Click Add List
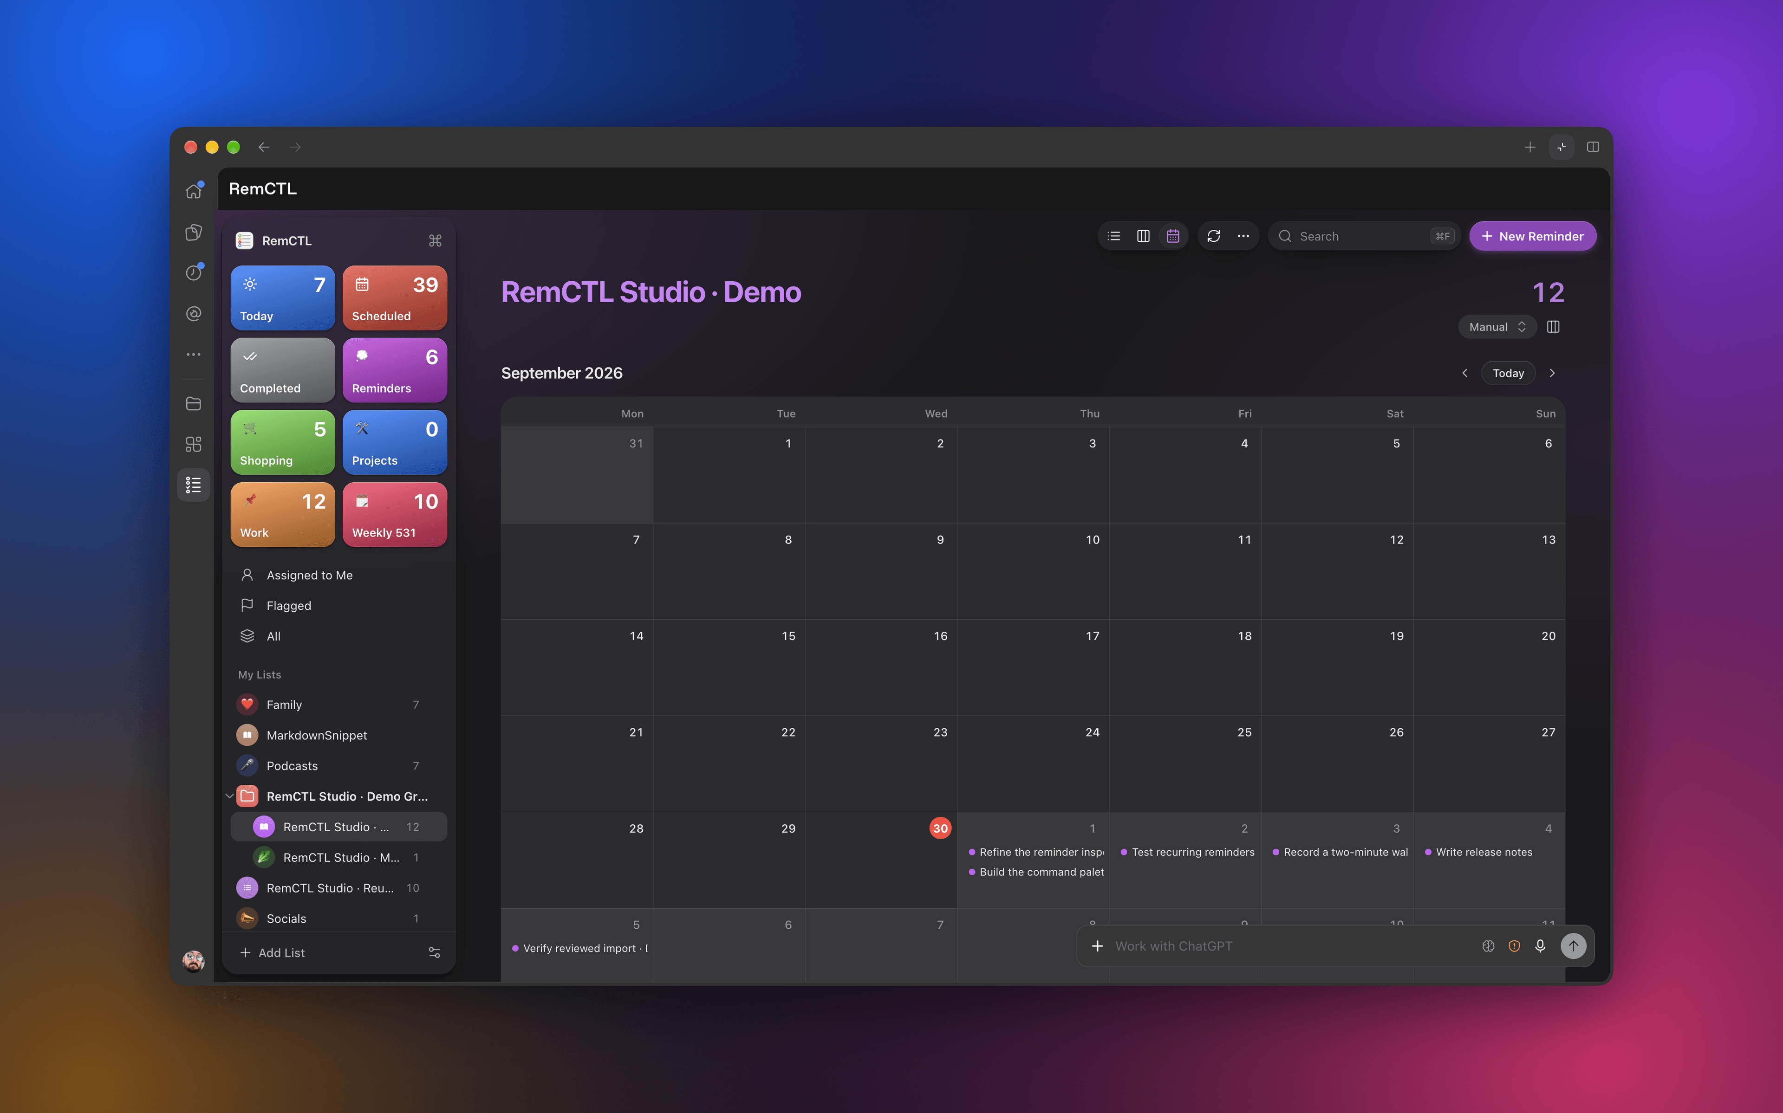This screenshot has width=1783, height=1113. (x=273, y=952)
